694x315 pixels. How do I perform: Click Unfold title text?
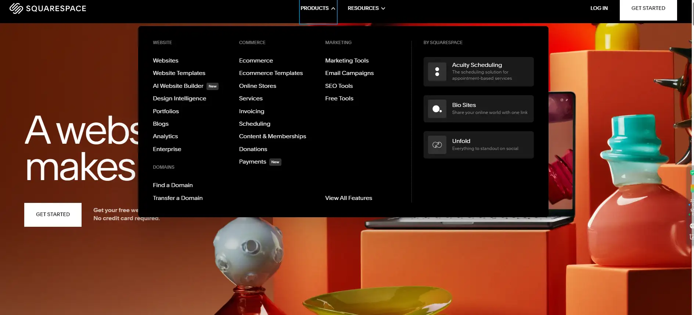click(461, 141)
